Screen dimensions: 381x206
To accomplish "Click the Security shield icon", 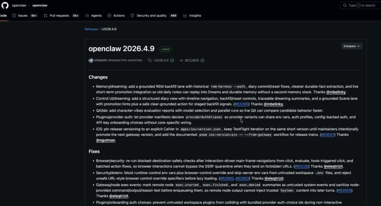I will click(x=132, y=15).
